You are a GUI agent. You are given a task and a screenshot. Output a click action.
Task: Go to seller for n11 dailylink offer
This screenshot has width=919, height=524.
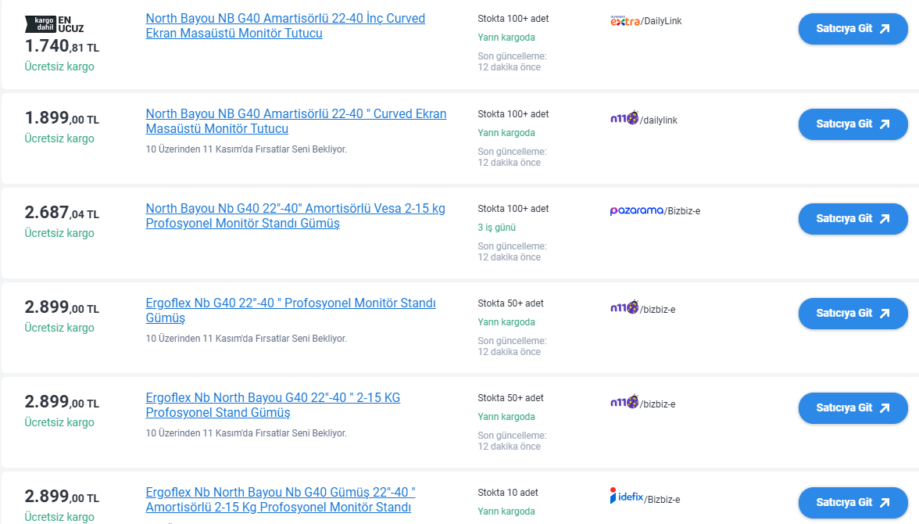point(853,124)
